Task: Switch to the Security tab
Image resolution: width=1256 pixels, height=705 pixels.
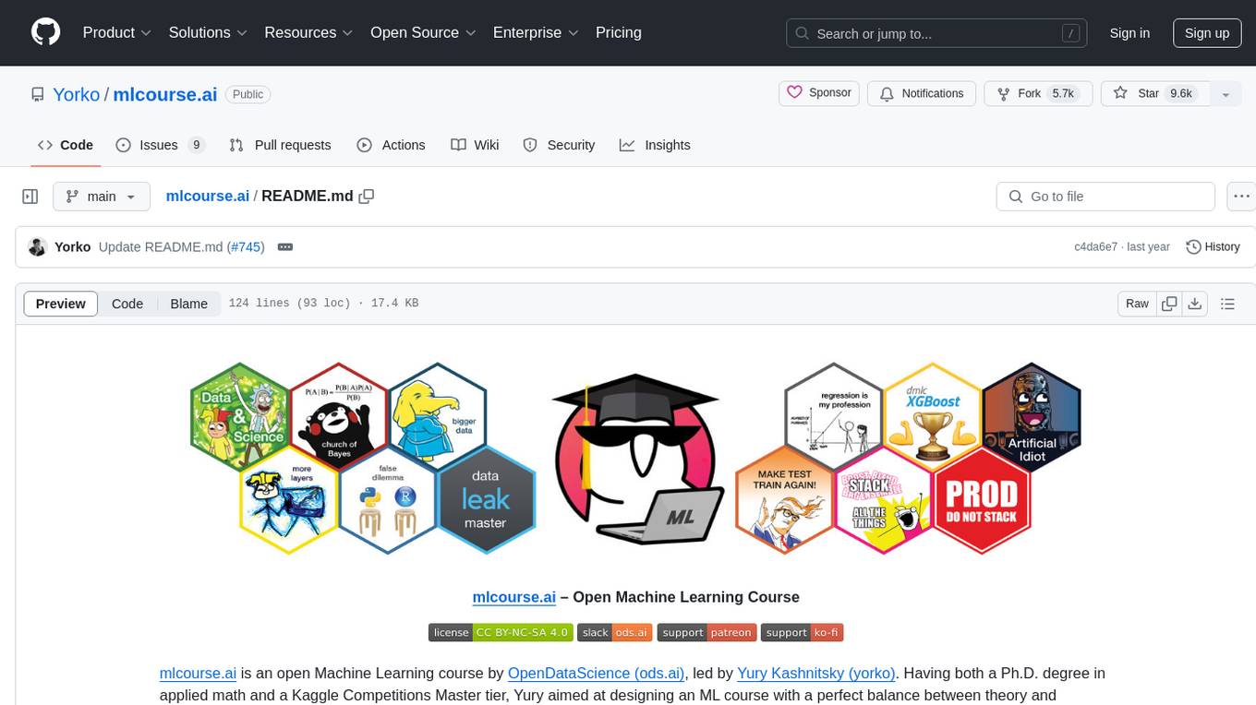Action: (x=559, y=145)
